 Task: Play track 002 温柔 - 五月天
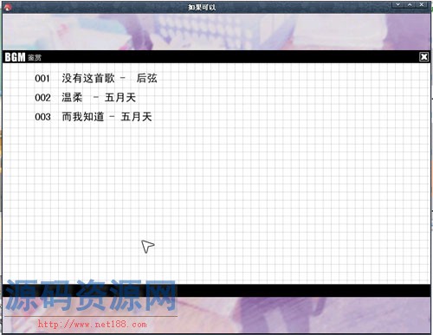85,98
